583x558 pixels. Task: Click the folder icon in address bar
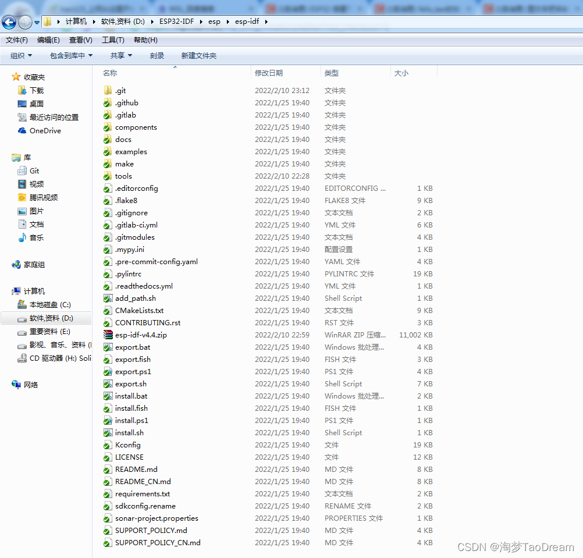point(48,22)
